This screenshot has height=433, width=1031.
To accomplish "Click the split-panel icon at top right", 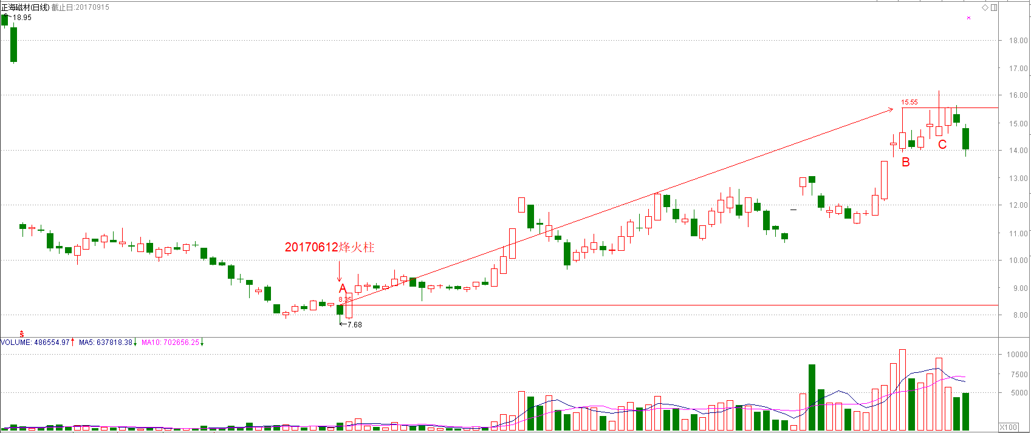I will tap(994, 7).
